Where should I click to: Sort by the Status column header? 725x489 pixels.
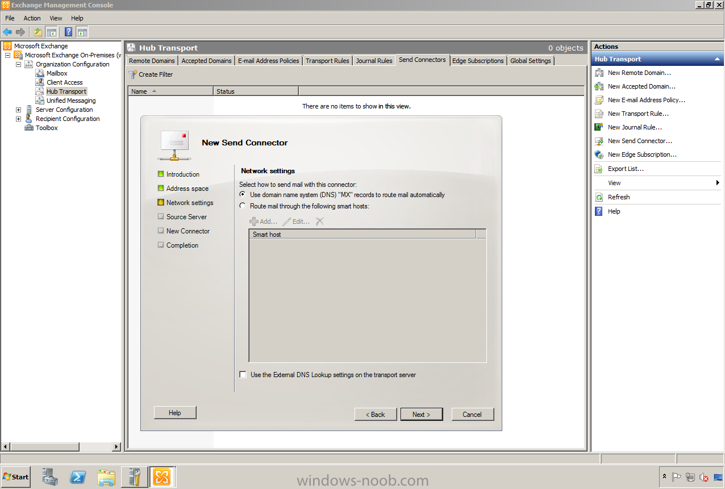[x=256, y=91]
